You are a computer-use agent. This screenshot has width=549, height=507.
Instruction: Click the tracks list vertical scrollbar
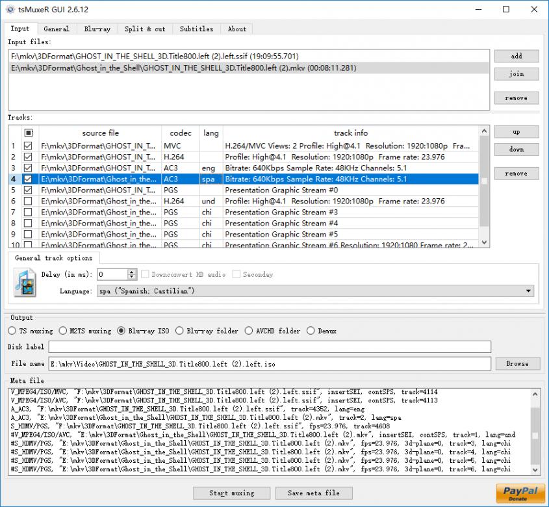[484, 187]
